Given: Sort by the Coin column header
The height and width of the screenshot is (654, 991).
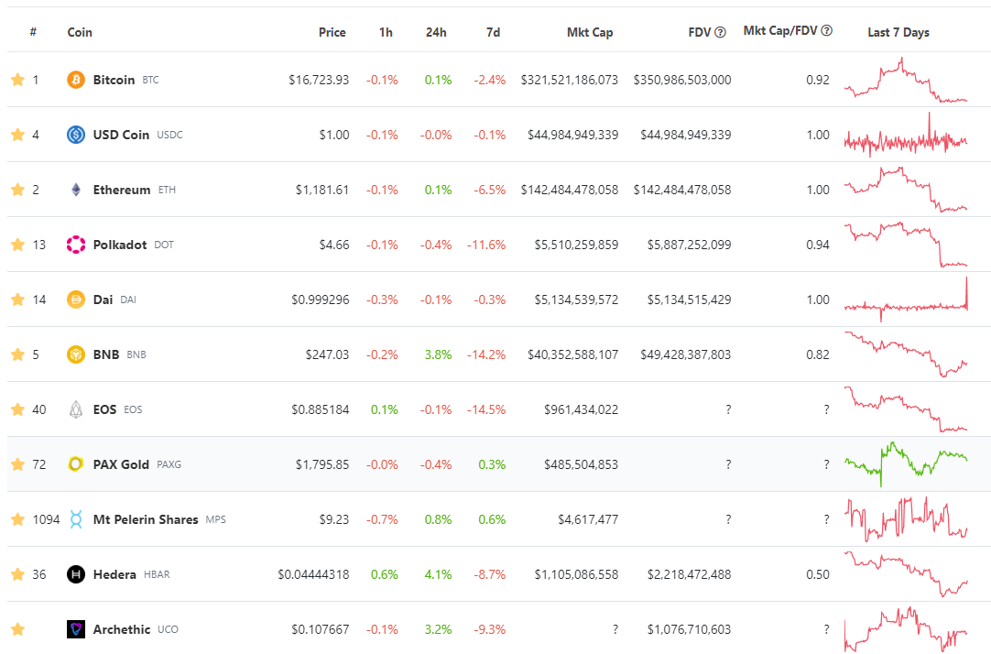Looking at the screenshot, I should pos(80,32).
